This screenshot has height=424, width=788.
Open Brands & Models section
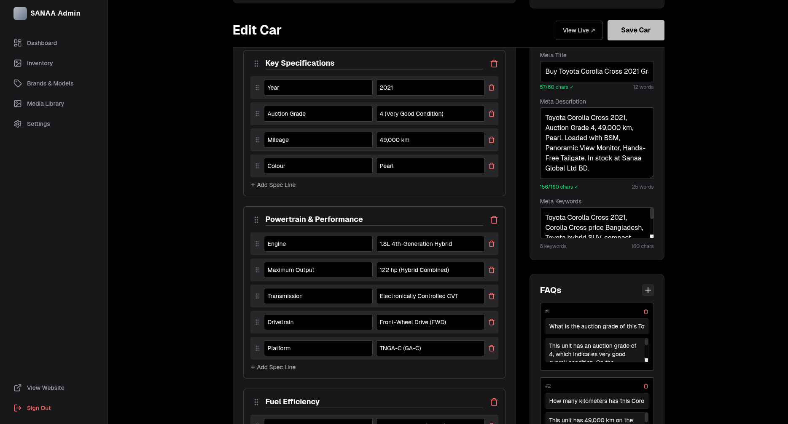tap(50, 83)
